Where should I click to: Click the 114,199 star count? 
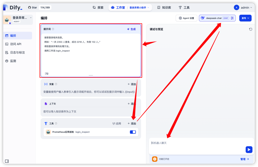coord(45,7)
